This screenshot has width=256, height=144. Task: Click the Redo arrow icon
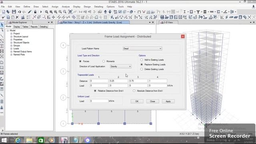coord(24,12)
